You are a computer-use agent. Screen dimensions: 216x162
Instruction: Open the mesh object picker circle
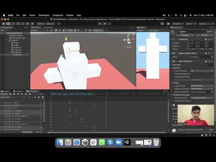(x=212, y=57)
